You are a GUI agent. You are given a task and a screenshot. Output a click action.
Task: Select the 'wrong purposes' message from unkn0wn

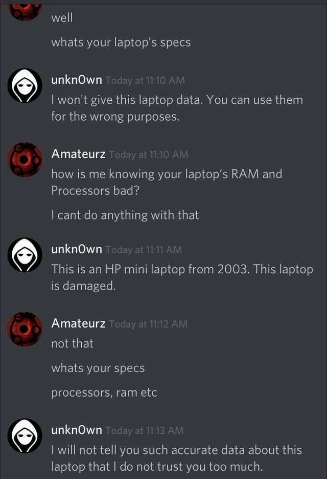click(x=176, y=107)
